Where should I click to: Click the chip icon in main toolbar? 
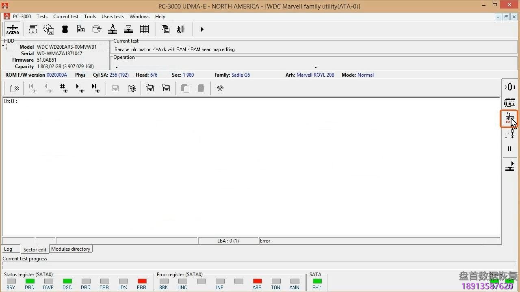point(65,29)
